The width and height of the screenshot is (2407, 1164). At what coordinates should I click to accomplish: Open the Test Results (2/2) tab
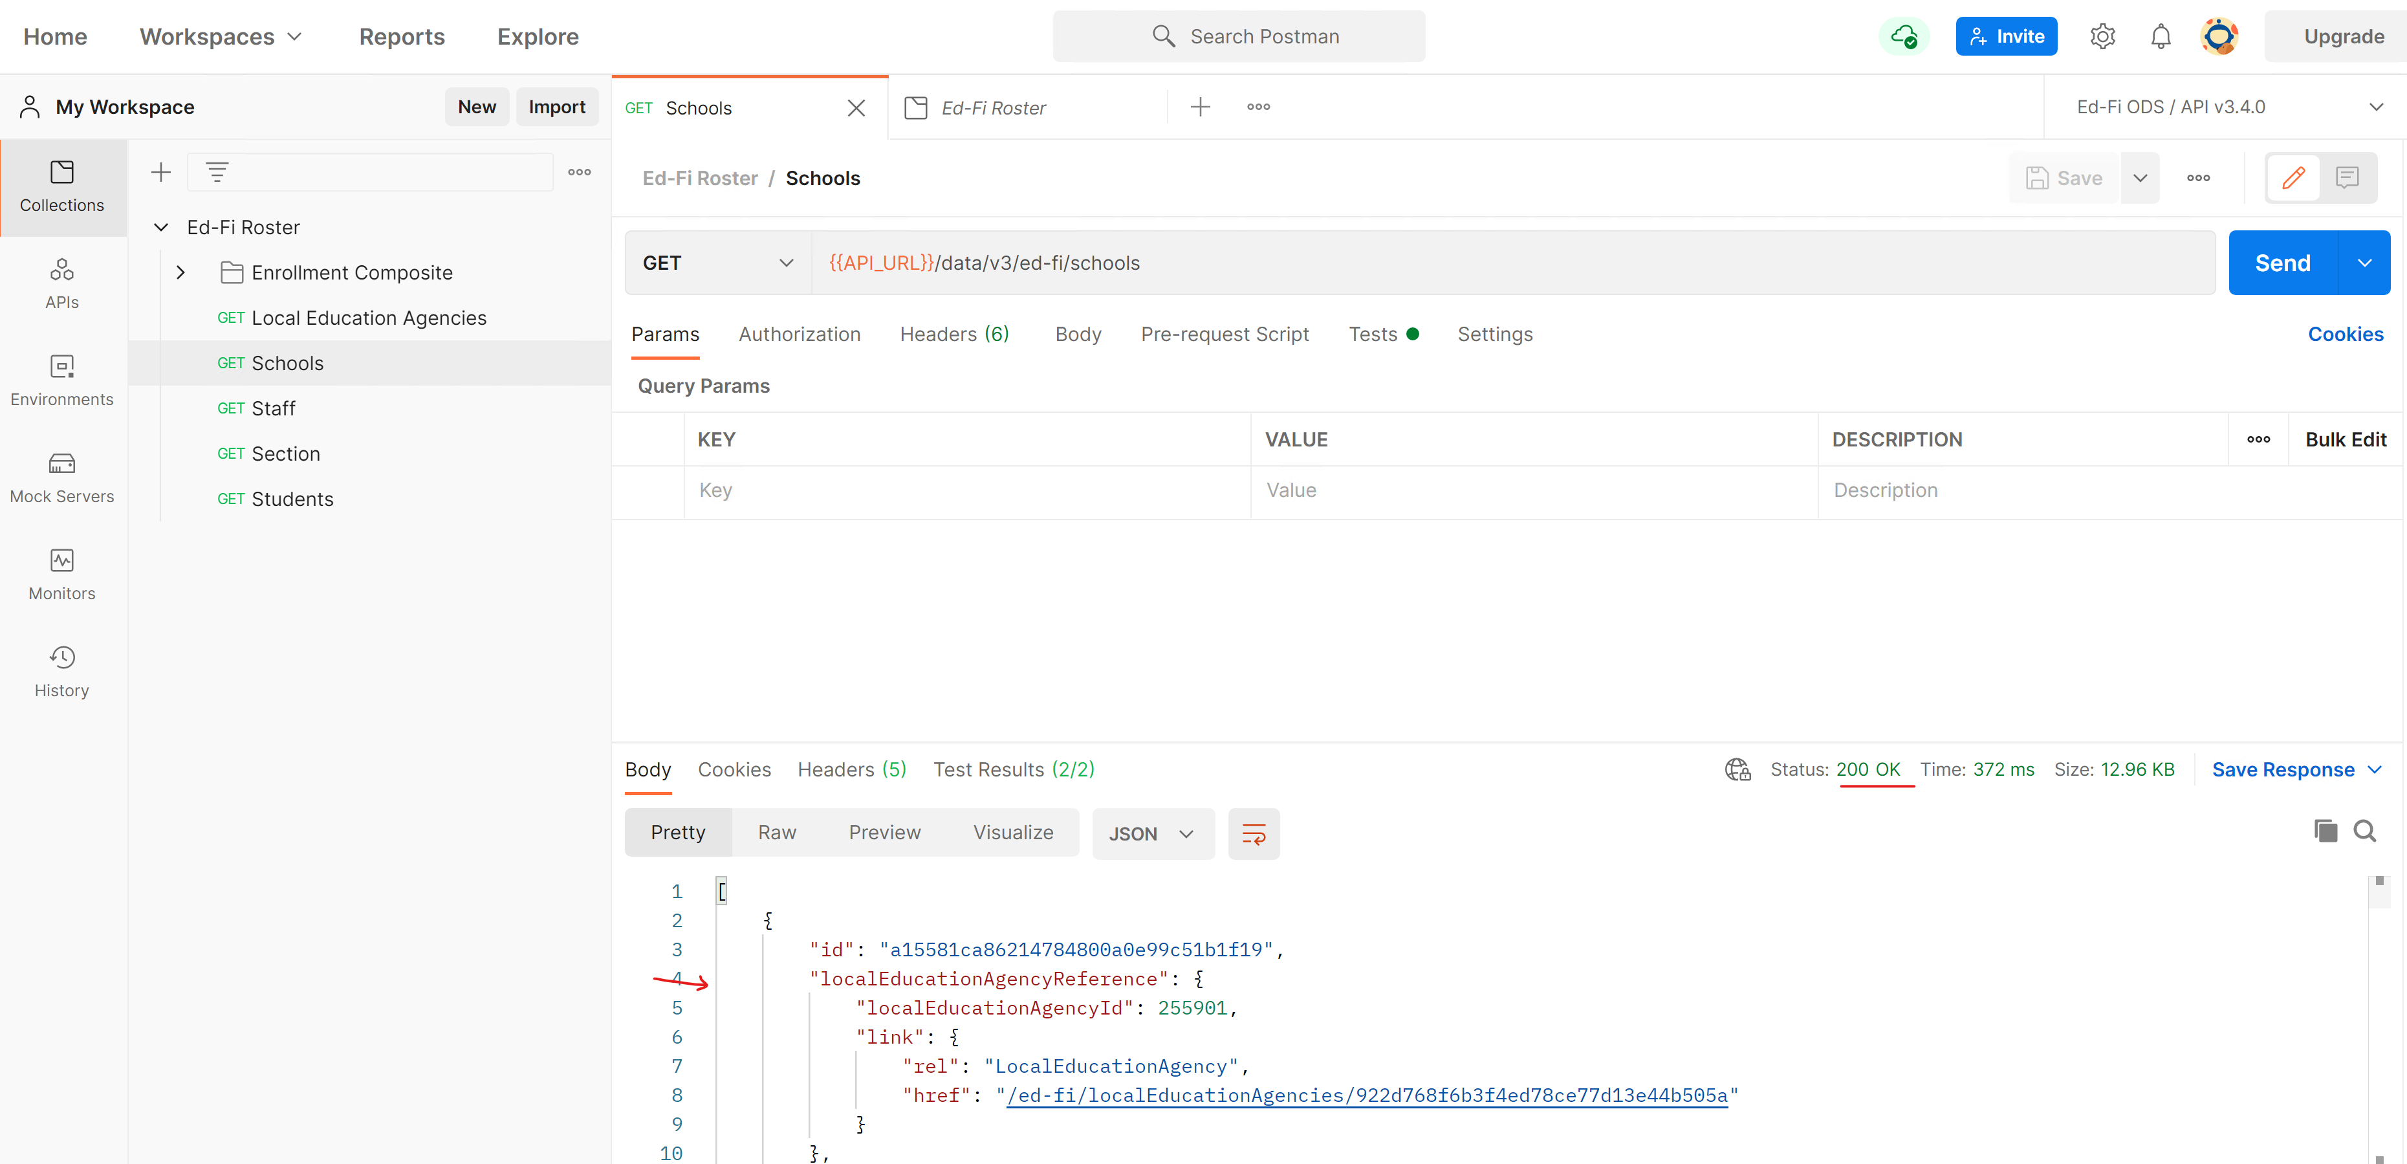[1014, 769]
